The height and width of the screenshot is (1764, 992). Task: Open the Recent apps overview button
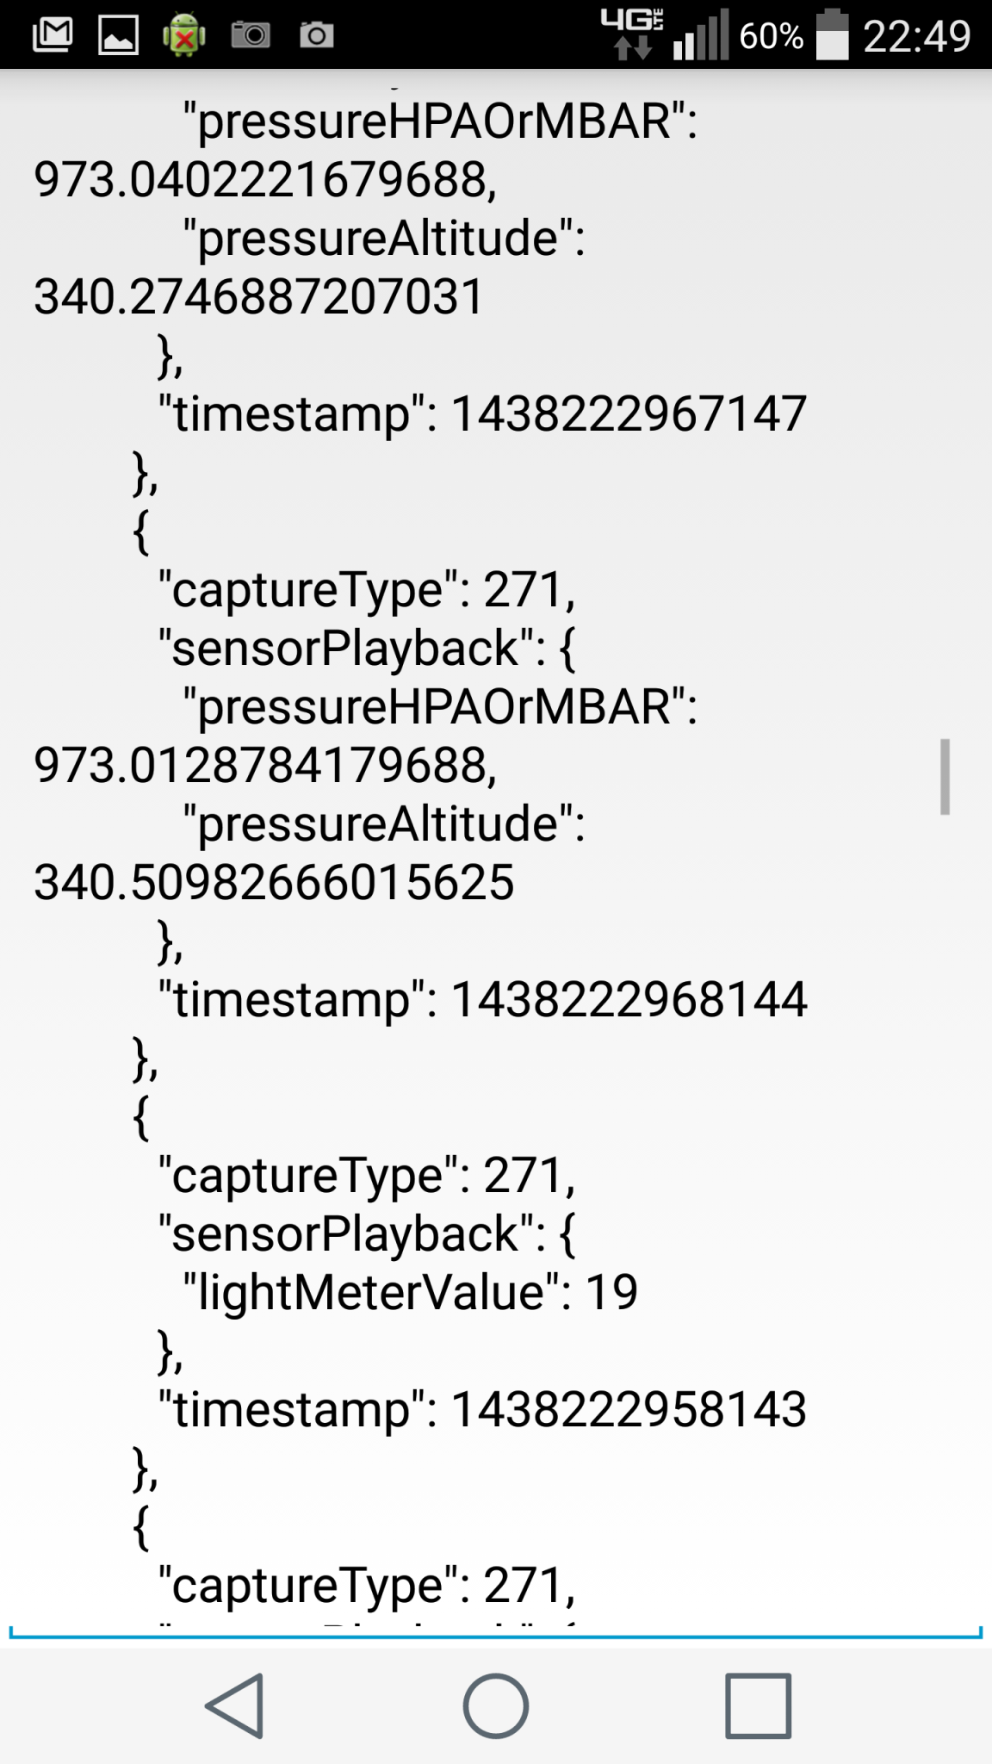pyautogui.click(x=758, y=1705)
